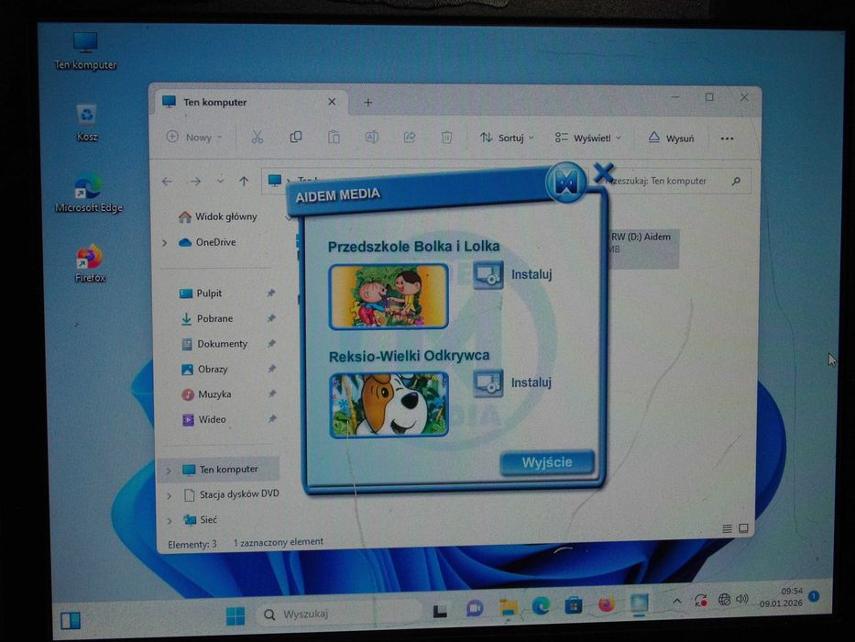Open the Bolek i Lolek game thumbnail
This screenshot has width=855, height=642.
389,296
